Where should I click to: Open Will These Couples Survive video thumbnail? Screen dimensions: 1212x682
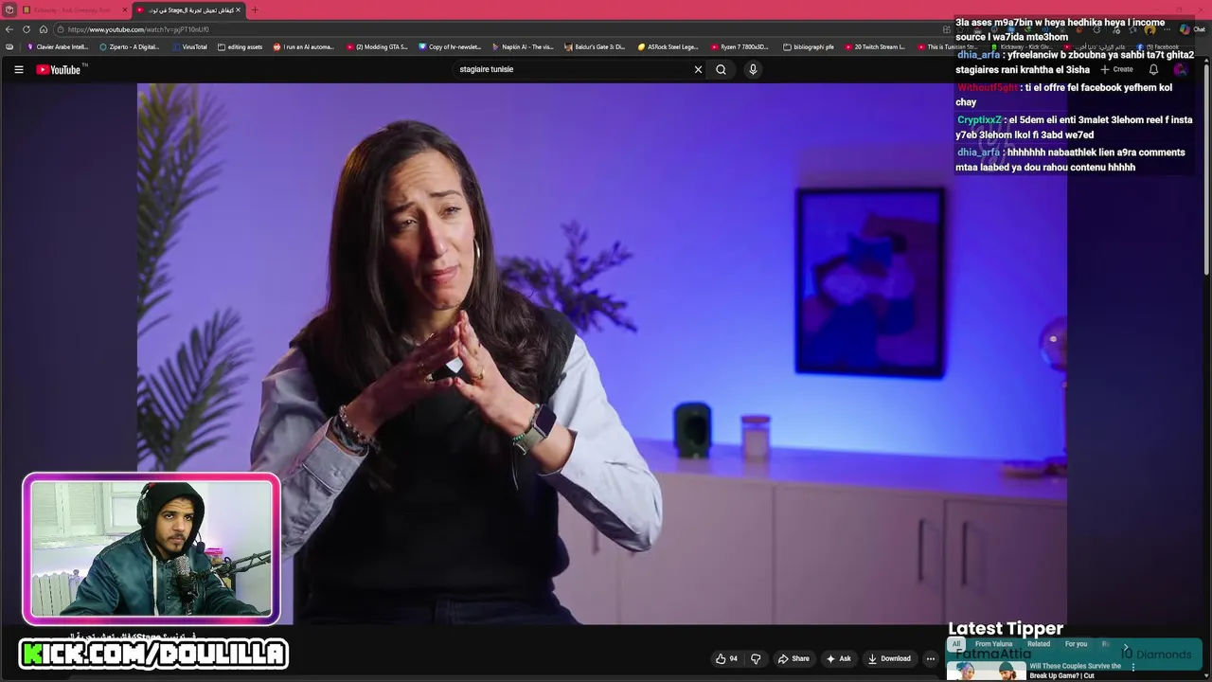tap(986, 671)
